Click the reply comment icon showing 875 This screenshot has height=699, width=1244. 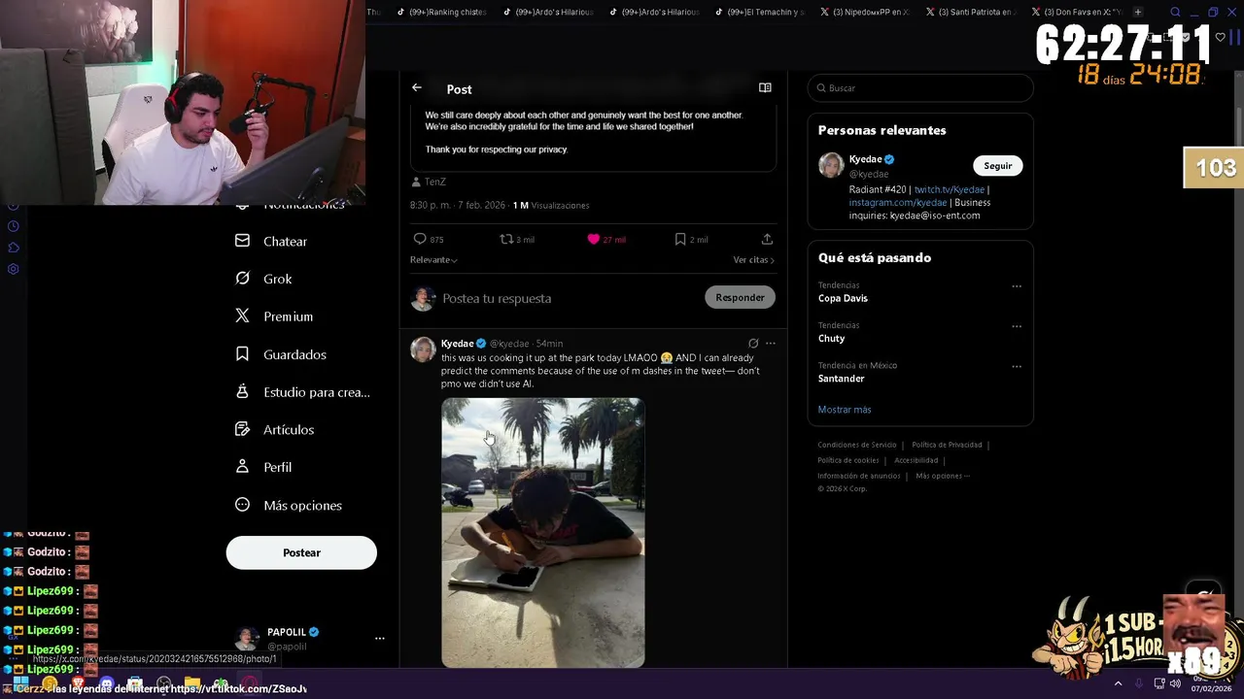(x=420, y=239)
